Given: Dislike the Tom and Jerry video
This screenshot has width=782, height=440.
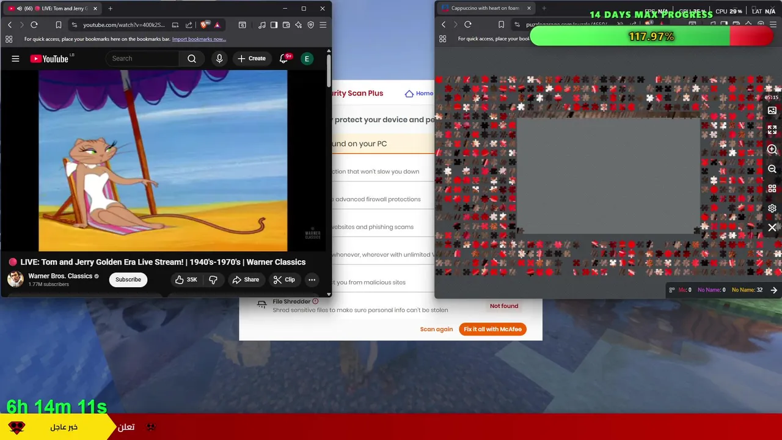Looking at the screenshot, I should (x=213, y=280).
